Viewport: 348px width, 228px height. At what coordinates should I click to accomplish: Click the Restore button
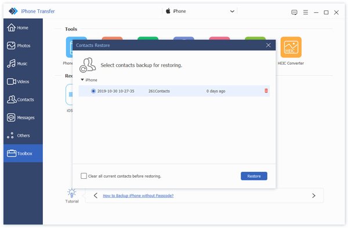[x=254, y=176]
